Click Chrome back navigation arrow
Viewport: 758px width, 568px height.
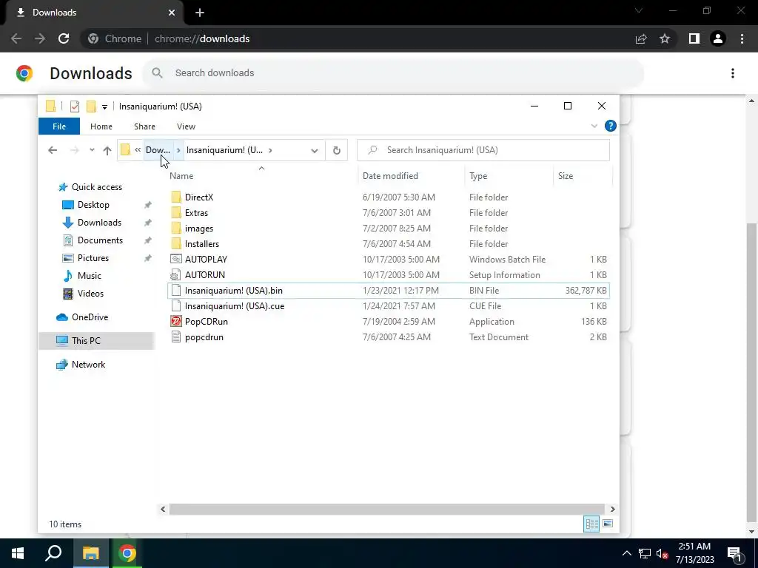16,38
